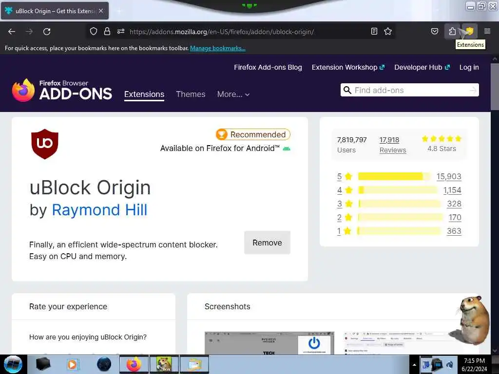
Task: Click the one-star rating bar
Action: (400, 231)
